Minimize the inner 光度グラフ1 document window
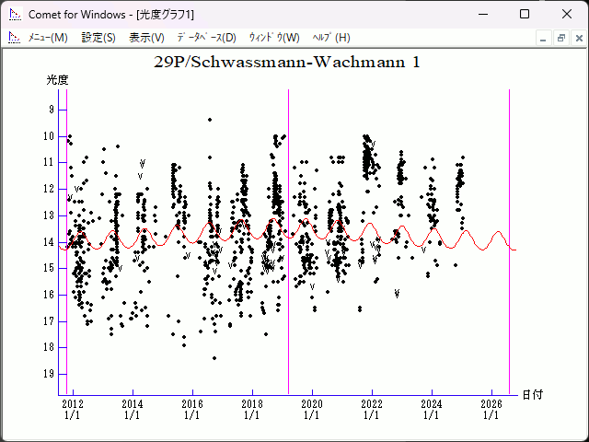Viewport: 589px width, 442px height. coord(543,38)
